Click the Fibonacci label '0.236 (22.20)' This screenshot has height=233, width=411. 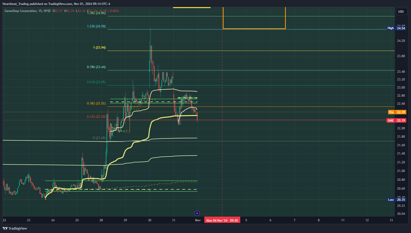coord(96,117)
